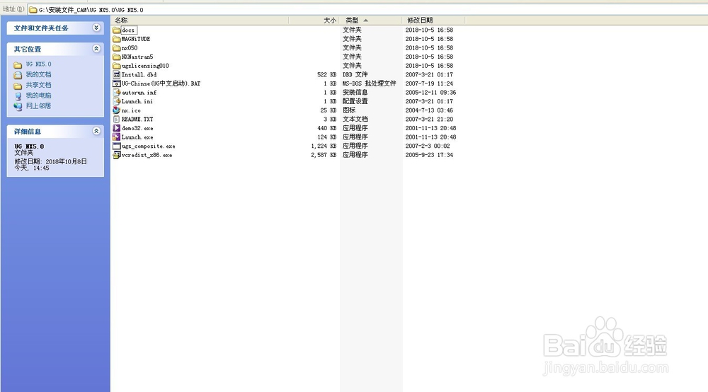708x392 pixels.
Task: Select the Install.dbd file name
Action: (x=139, y=74)
